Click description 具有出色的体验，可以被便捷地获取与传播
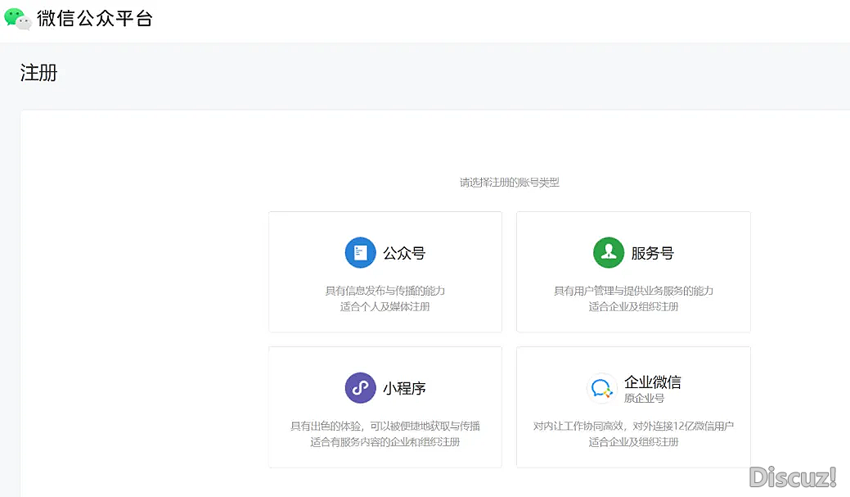Screen dimensions: 850x497 click(x=385, y=426)
